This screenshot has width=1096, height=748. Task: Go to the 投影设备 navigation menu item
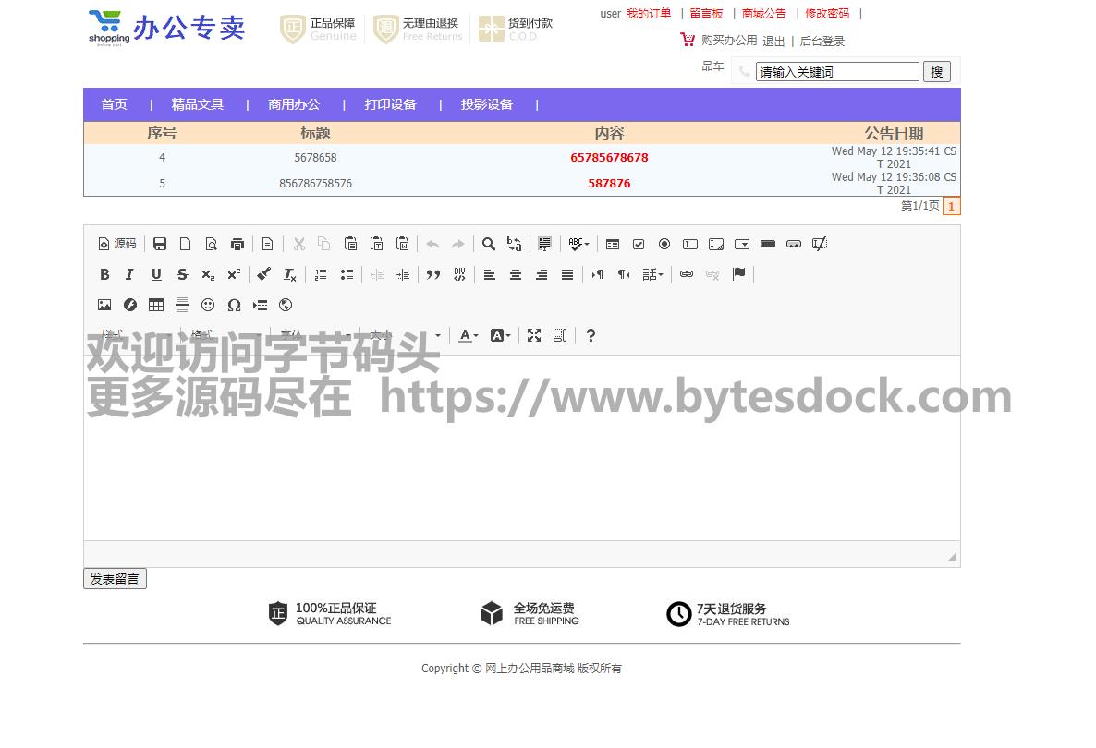click(487, 104)
